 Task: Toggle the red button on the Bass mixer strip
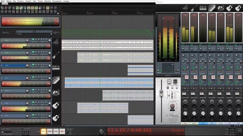click(196, 77)
